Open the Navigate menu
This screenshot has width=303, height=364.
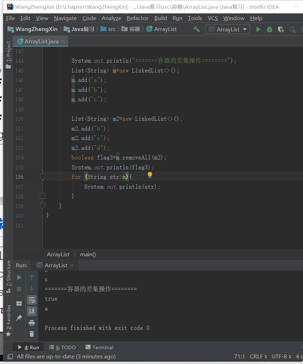(65, 18)
